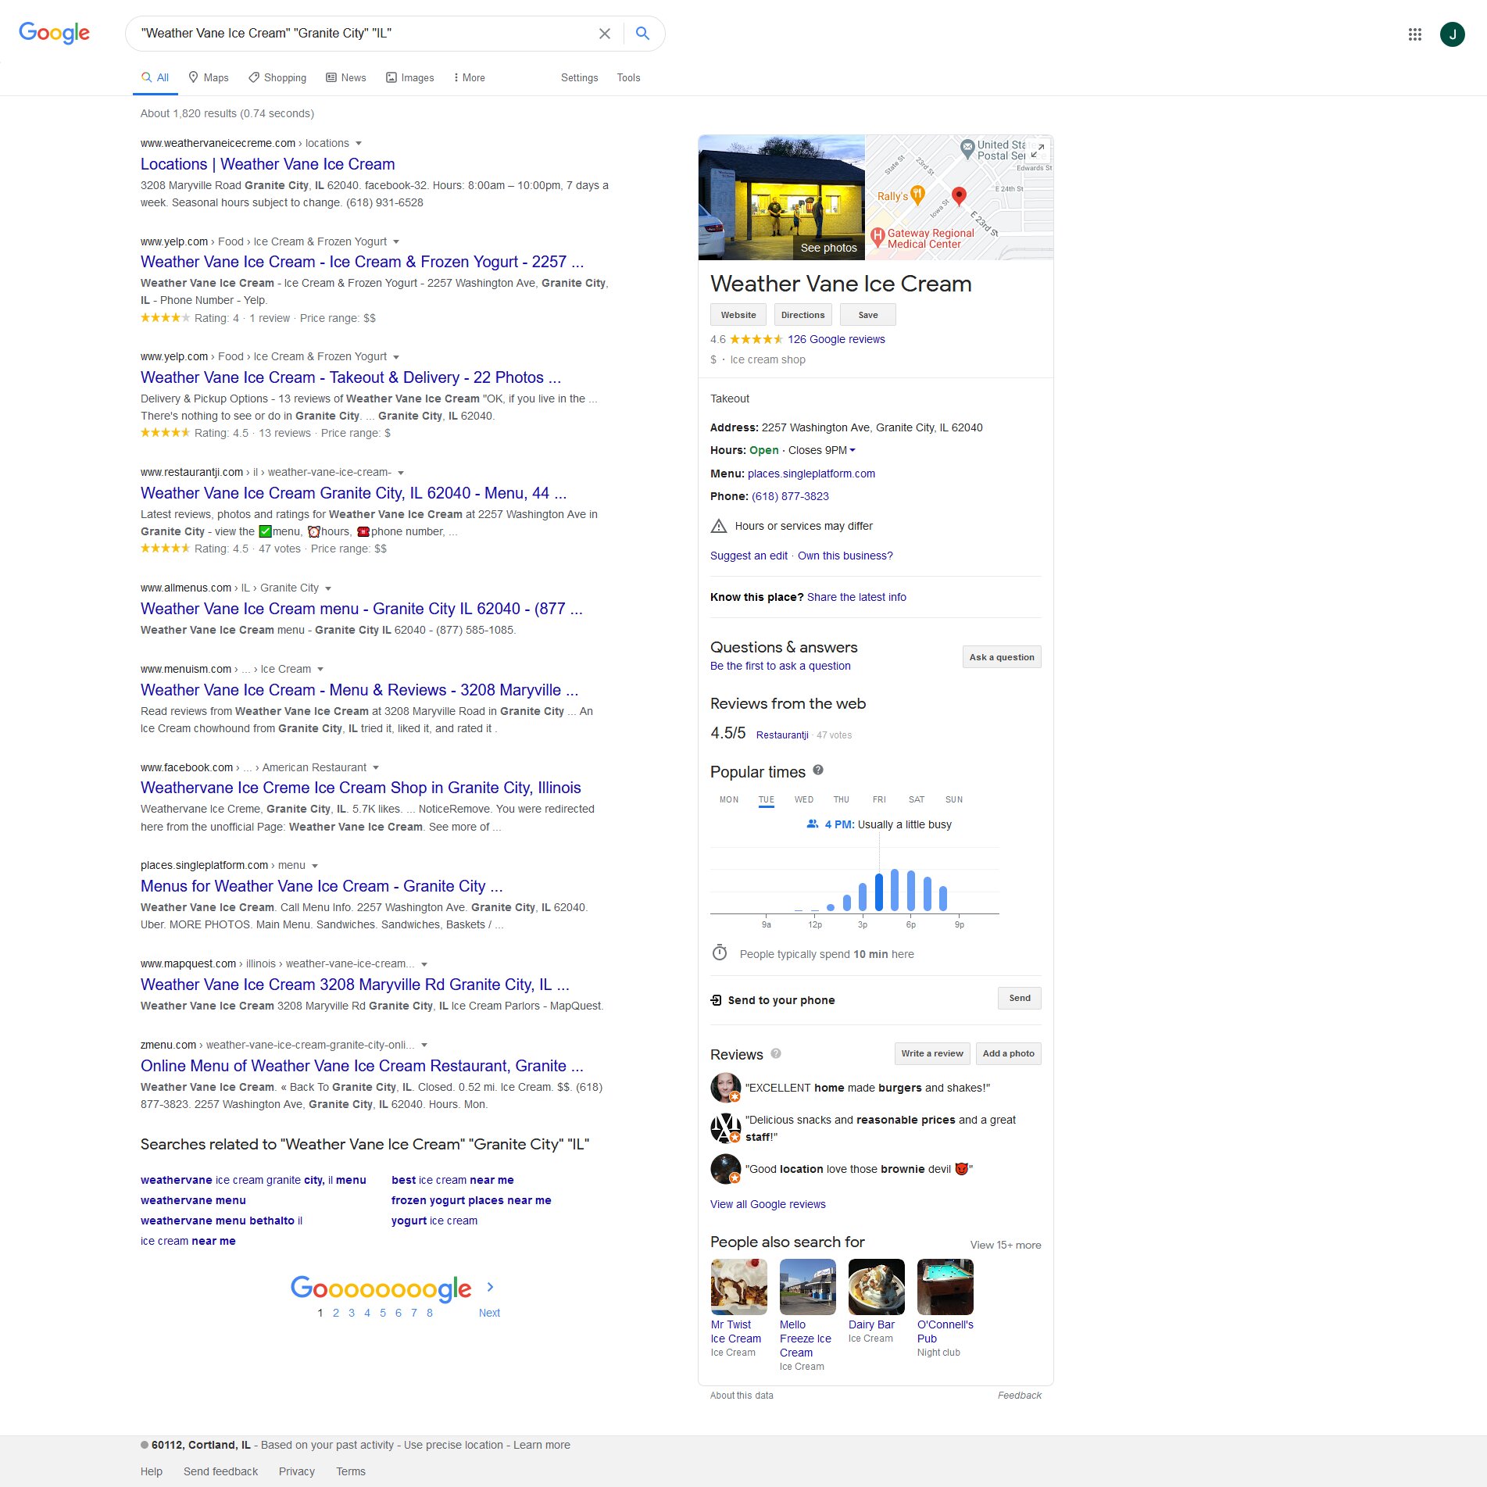Open the Tools menu

(628, 77)
